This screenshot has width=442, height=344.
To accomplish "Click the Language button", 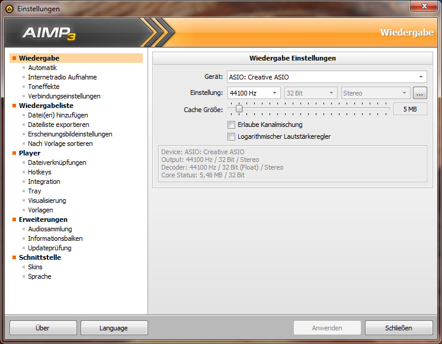I will coord(114,327).
